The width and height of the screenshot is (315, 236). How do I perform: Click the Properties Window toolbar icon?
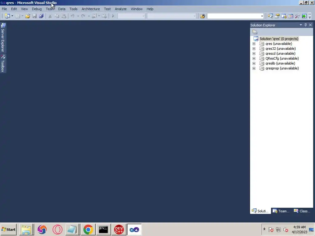277,16
